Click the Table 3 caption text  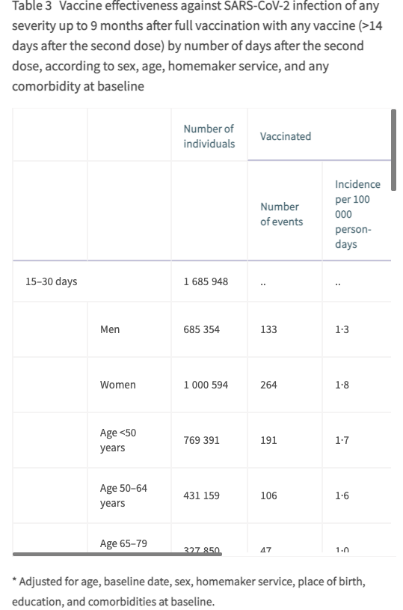pos(197,46)
